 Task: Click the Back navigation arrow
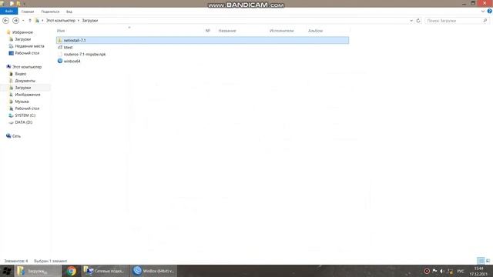click(5, 21)
